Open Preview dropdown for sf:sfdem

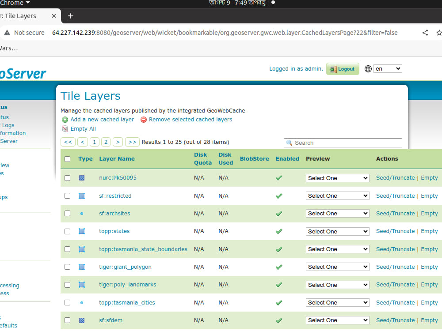click(x=337, y=320)
